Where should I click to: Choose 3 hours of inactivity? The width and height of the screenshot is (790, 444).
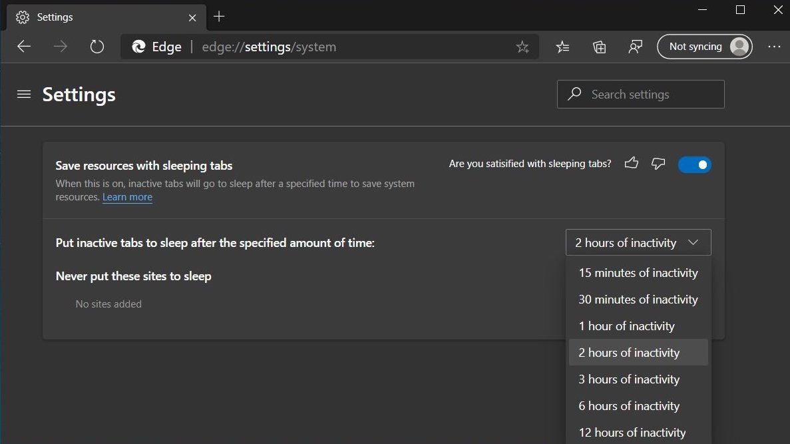pos(638,379)
